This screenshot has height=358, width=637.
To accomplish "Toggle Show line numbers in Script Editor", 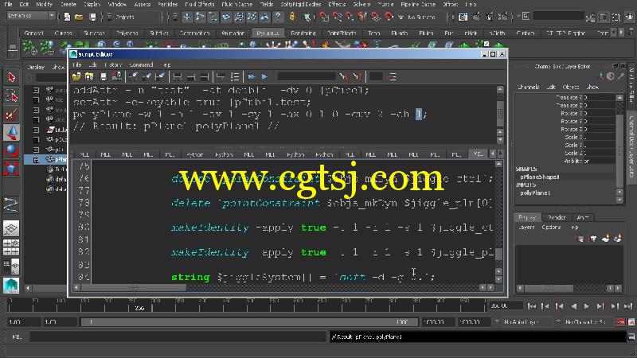I will click(235, 76).
